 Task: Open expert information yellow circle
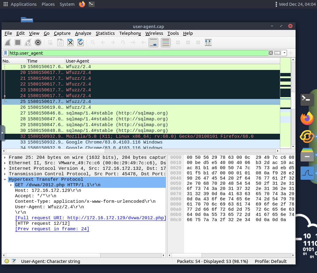coord(7,261)
